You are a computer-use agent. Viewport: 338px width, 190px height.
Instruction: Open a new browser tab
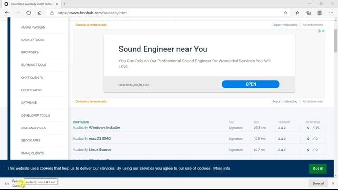pyautogui.click(x=65, y=4)
